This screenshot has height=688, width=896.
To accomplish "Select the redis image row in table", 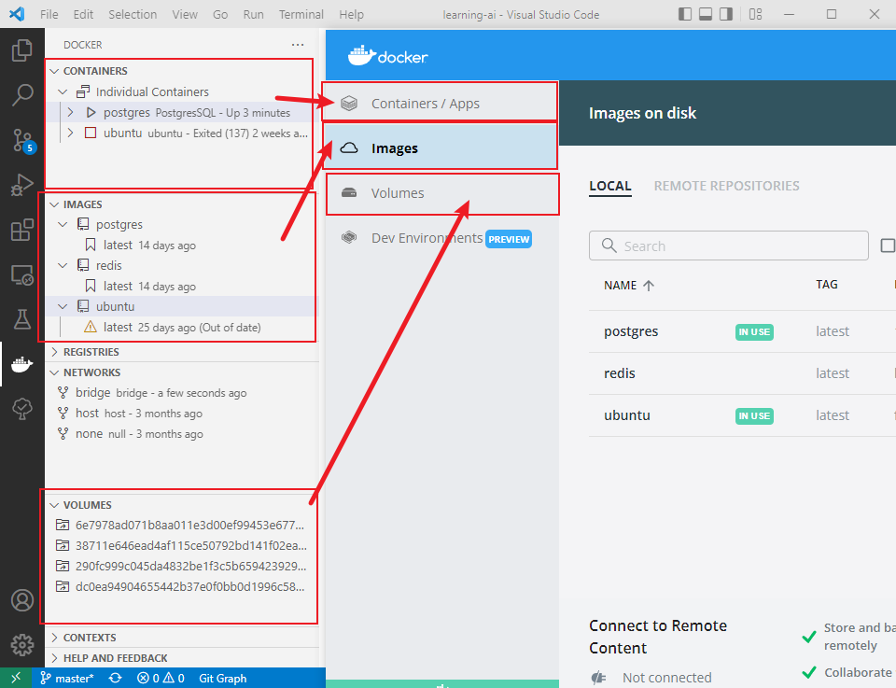I will point(742,373).
